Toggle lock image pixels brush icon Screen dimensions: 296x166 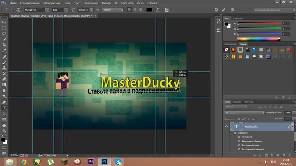tap(244, 119)
